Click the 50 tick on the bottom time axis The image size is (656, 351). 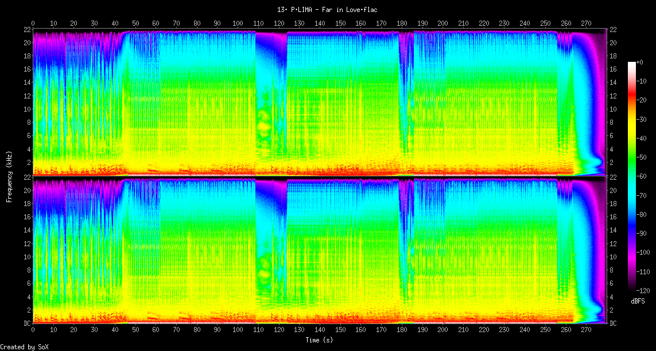click(x=135, y=330)
